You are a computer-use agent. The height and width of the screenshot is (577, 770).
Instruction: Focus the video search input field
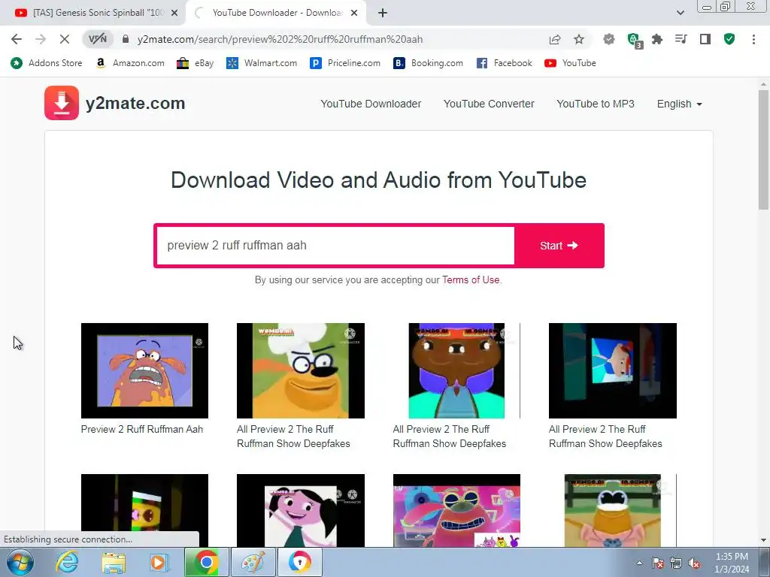[x=335, y=246]
